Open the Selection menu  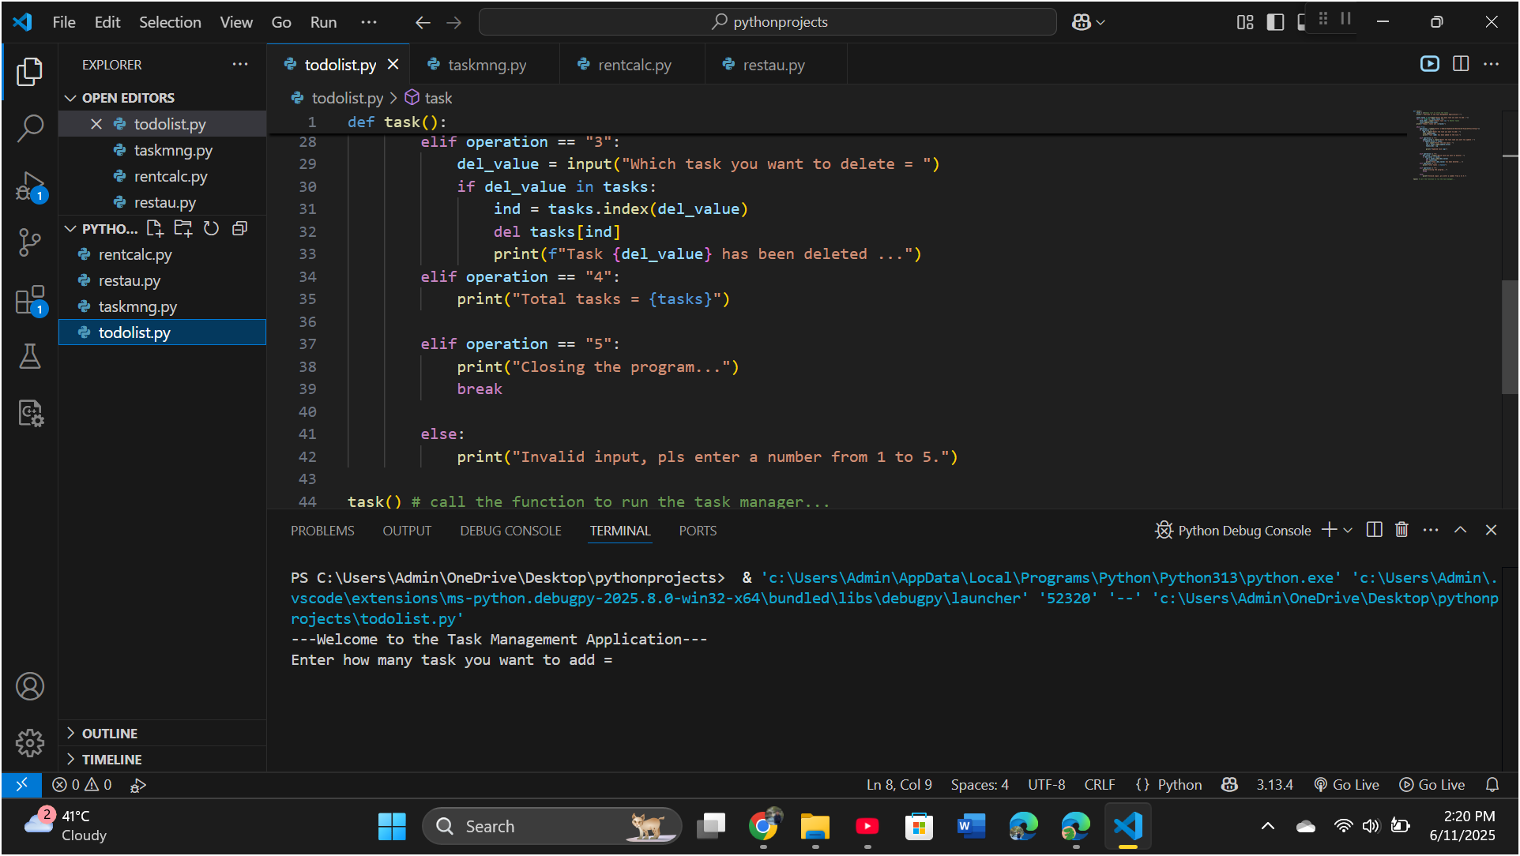(x=170, y=22)
